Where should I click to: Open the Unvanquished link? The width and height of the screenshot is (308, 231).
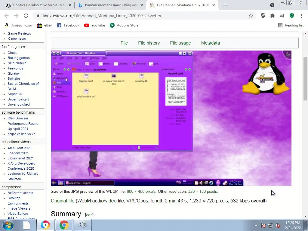pyautogui.click(x=19, y=104)
